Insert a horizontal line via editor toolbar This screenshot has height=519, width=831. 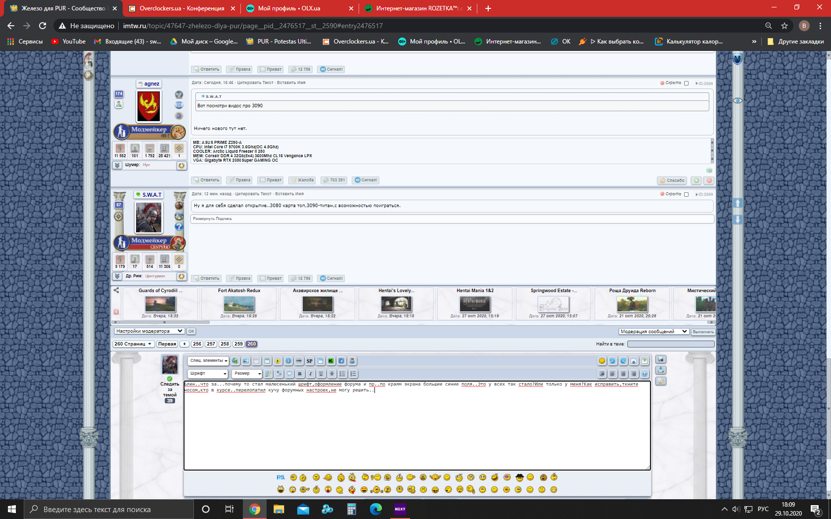click(299, 361)
